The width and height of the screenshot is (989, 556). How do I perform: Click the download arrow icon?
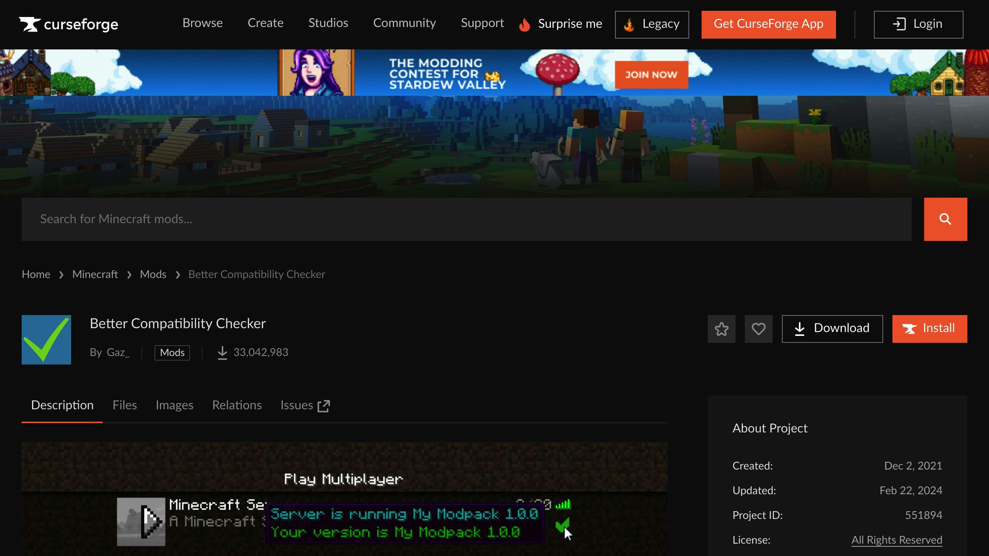tap(800, 329)
